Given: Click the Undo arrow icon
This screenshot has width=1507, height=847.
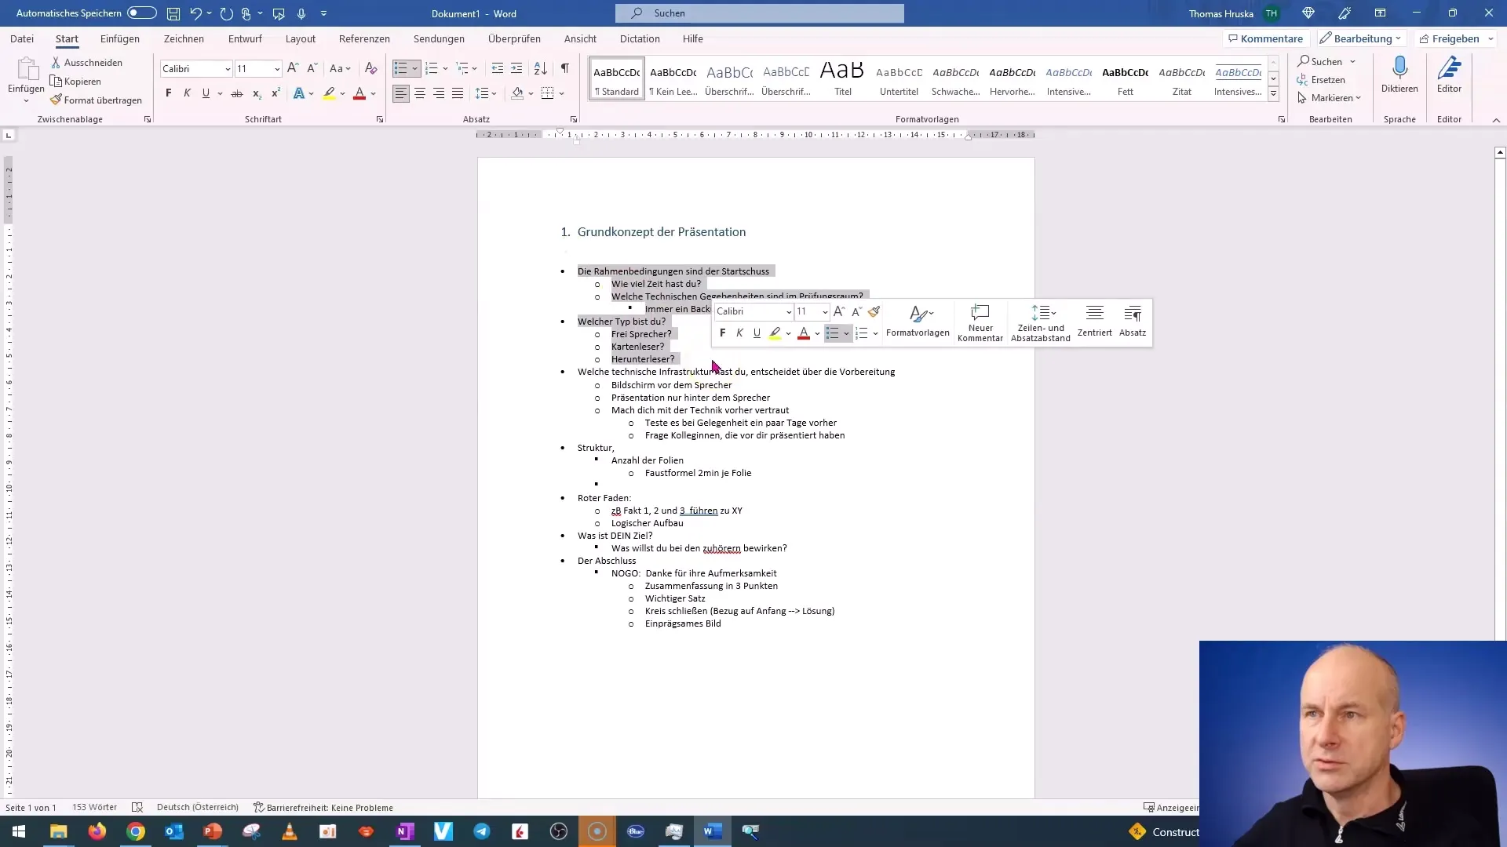Looking at the screenshot, I should (x=195, y=13).
